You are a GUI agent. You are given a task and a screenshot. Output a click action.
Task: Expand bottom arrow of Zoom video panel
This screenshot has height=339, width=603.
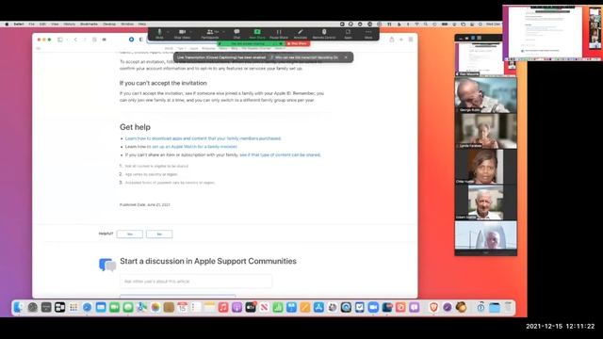[x=486, y=253]
